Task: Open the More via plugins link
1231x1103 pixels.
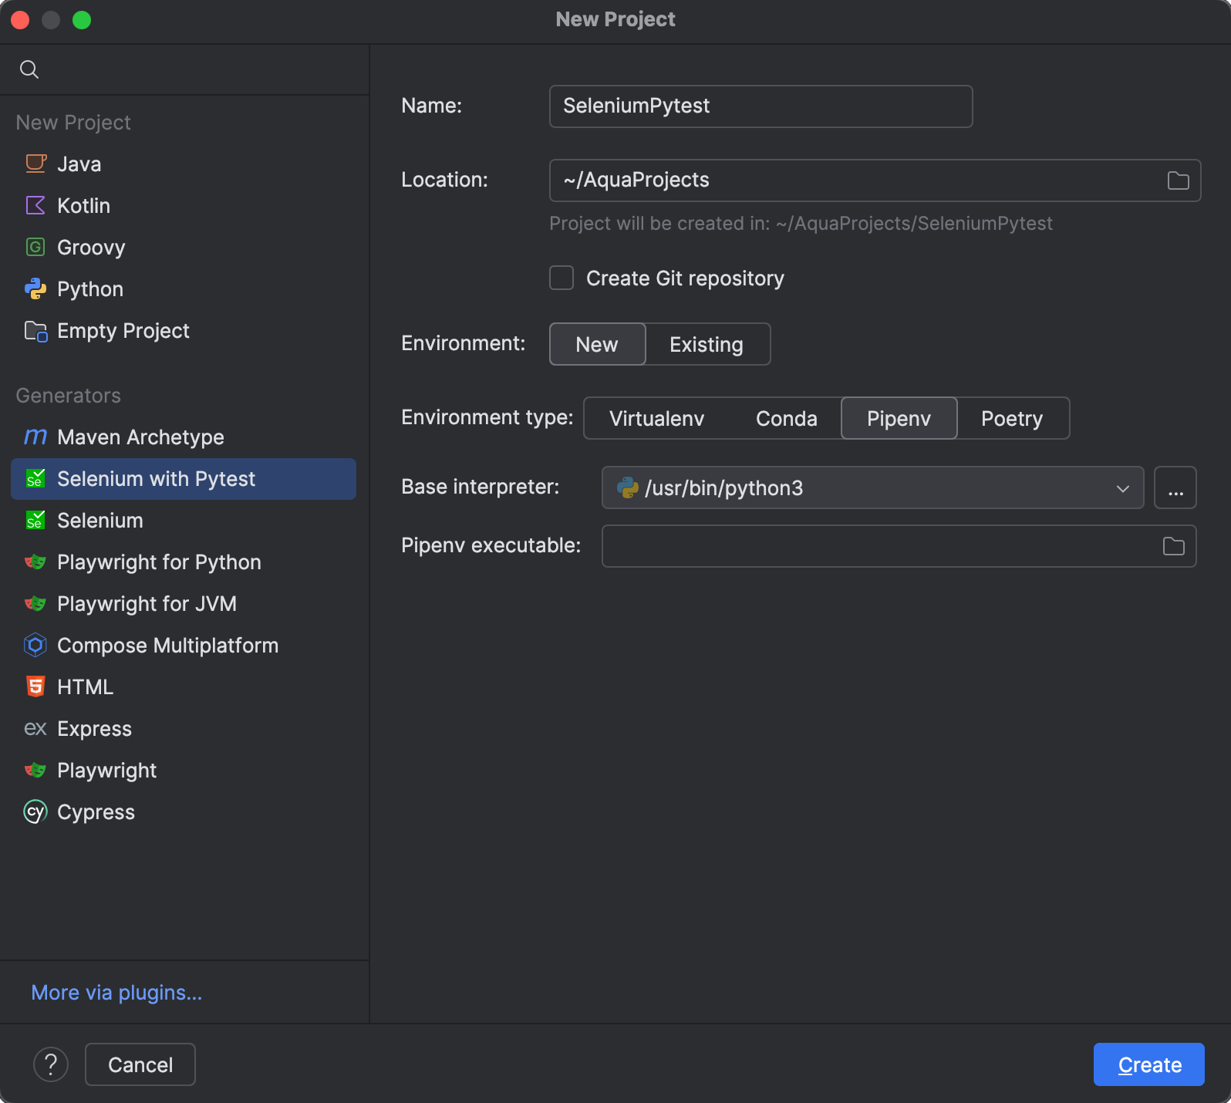Action: coord(116,993)
